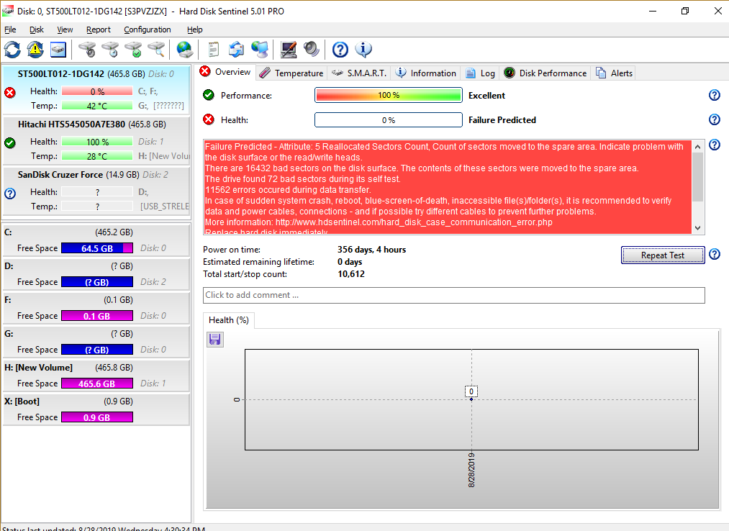Click the '10,612' start/stop count value
This screenshot has width=729, height=531.
(351, 274)
